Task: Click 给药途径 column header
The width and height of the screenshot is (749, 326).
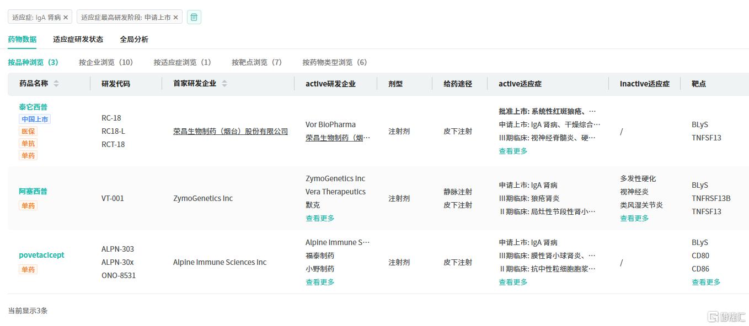Action: 458,84
